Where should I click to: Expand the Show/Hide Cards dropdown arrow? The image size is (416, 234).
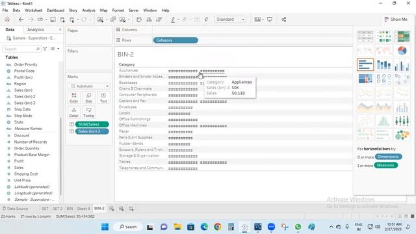coord(263,19)
